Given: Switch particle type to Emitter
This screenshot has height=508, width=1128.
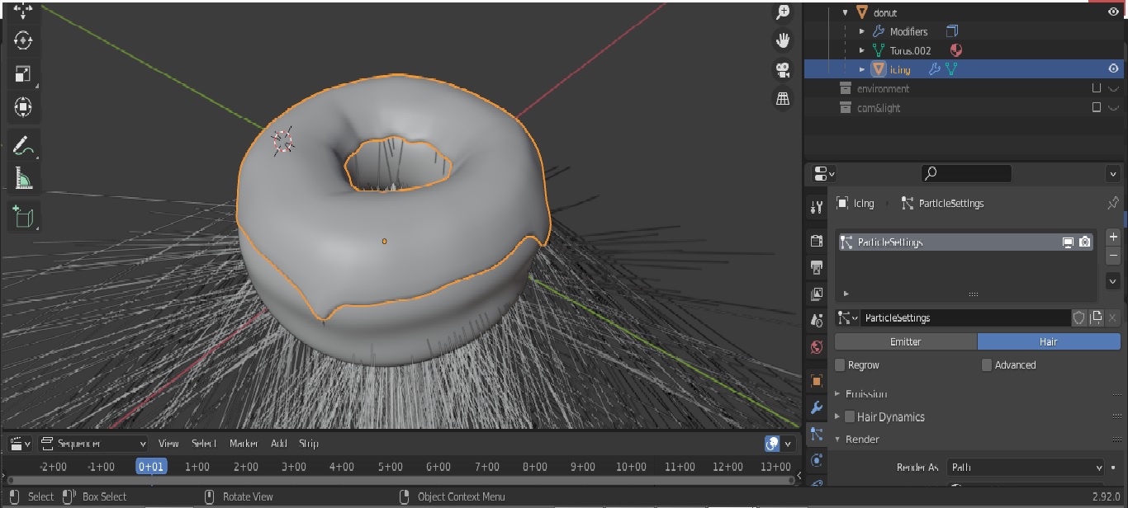Looking at the screenshot, I should [x=906, y=341].
